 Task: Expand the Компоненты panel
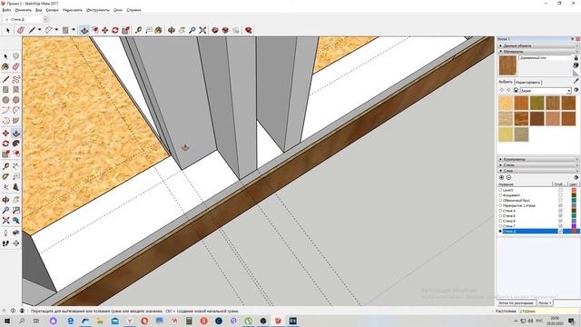537,160
